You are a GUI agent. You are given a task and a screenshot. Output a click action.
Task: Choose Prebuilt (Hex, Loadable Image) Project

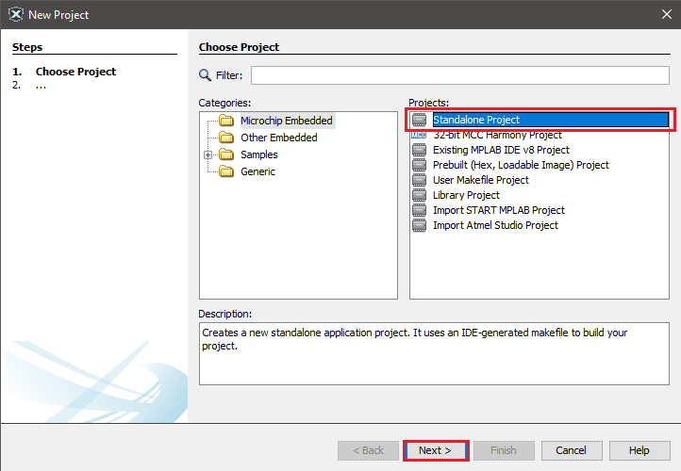tap(521, 165)
